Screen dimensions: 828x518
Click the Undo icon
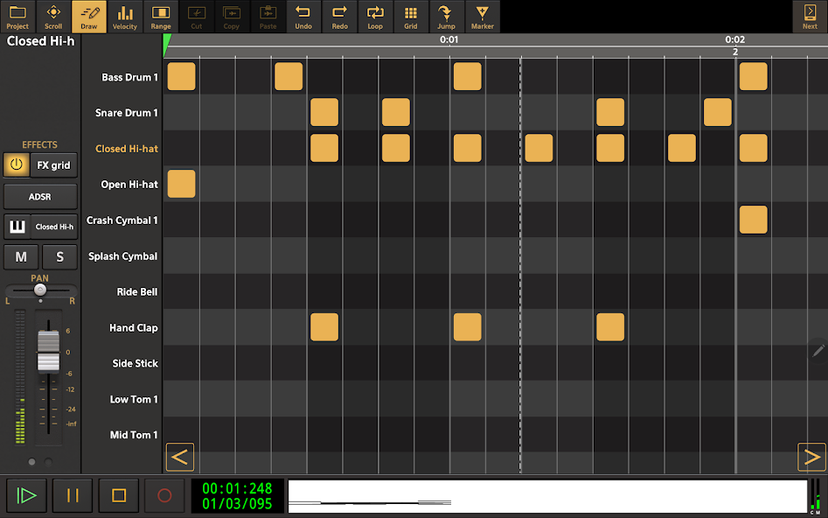[303, 17]
